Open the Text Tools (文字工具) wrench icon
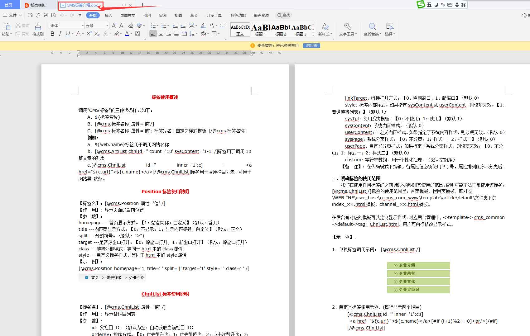530x336 pixels. click(348, 27)
